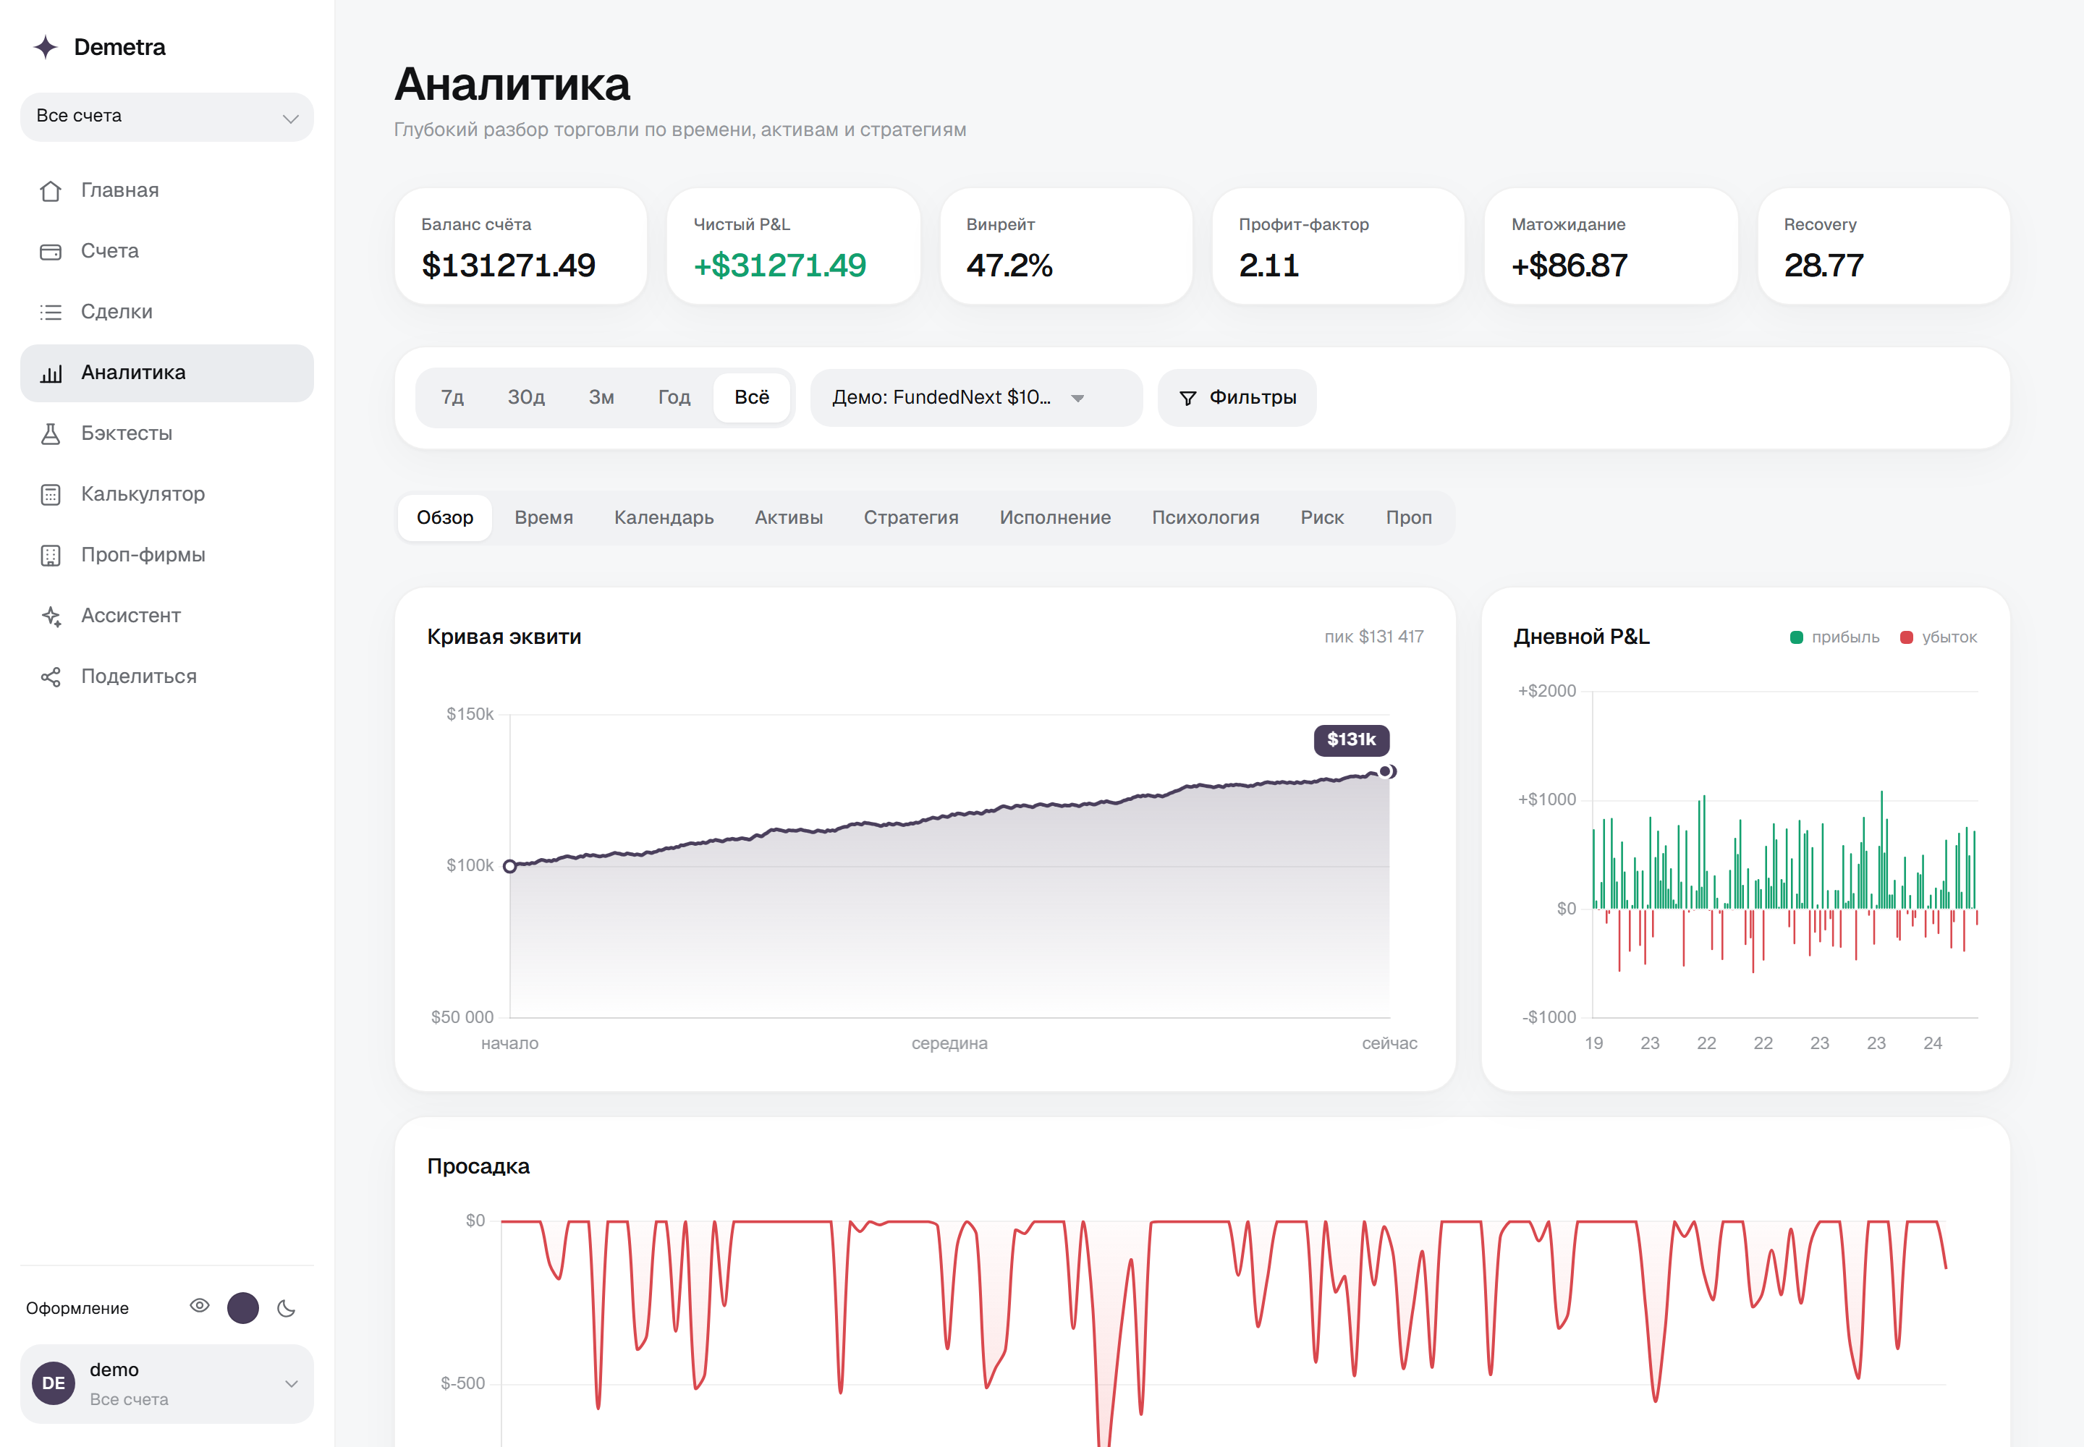This screenshot has height=1447, width=2084.
Task: Toggle the eye icon in Оформление
Action: [200, 1306]
